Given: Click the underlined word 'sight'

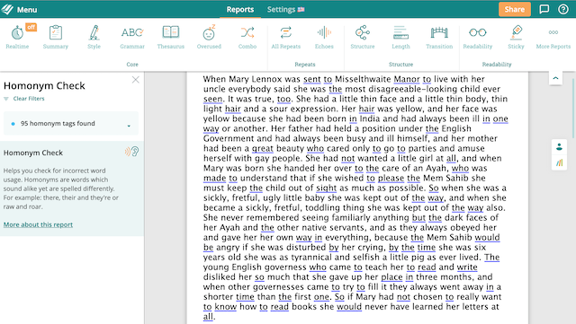Looking at the screenshot, I should [326, 188].
